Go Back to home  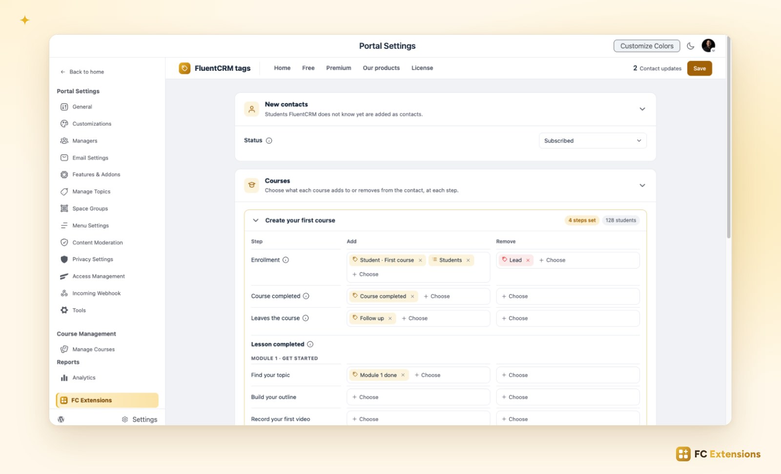82,72
